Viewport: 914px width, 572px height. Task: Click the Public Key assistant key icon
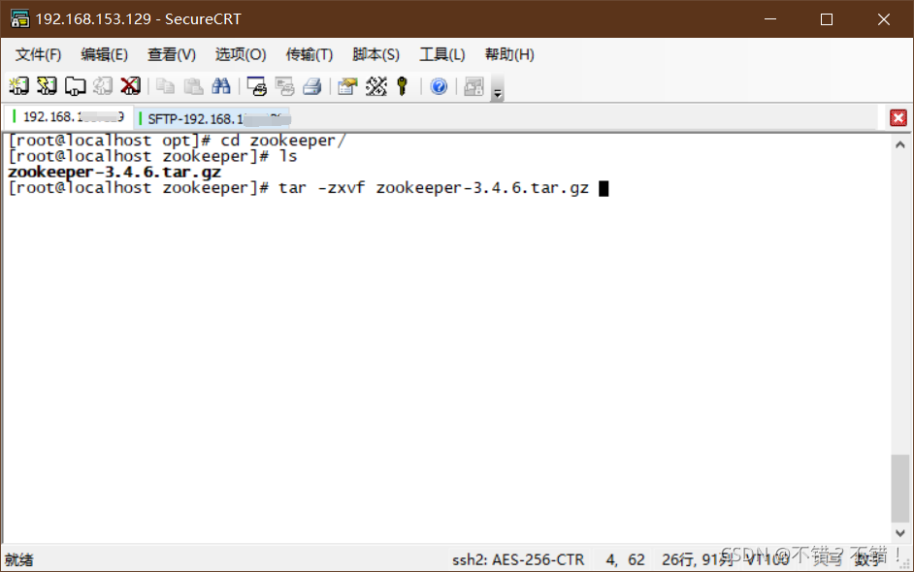(403, 86)
